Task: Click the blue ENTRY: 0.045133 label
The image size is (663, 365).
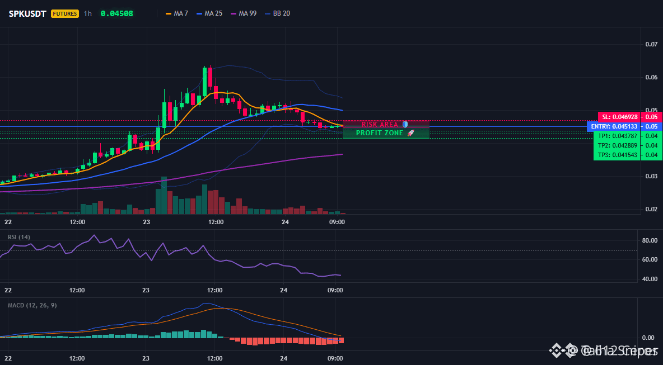Action: pos(613,126)
